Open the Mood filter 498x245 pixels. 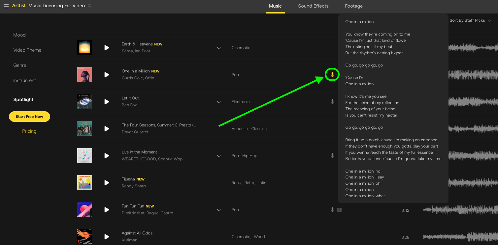(x=19, y=35)
